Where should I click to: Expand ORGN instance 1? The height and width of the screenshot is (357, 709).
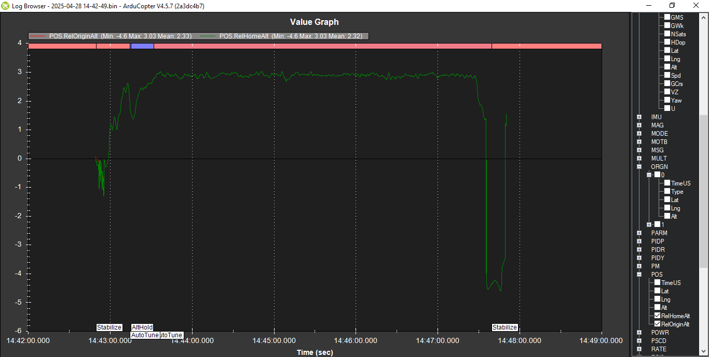[649, 225]
